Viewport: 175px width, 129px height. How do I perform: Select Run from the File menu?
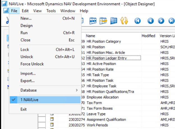45,33
